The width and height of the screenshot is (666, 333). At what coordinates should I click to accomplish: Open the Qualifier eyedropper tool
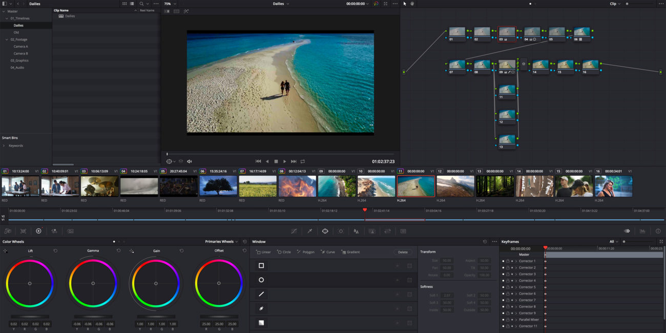(310, 231)
